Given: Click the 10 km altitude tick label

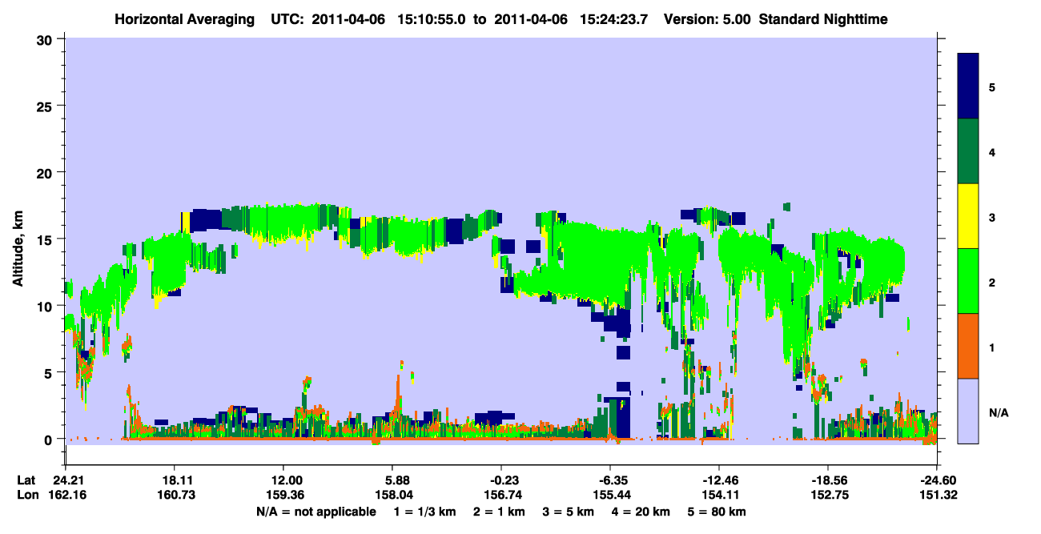Looking at the screenshot, I should coord(46,306).
